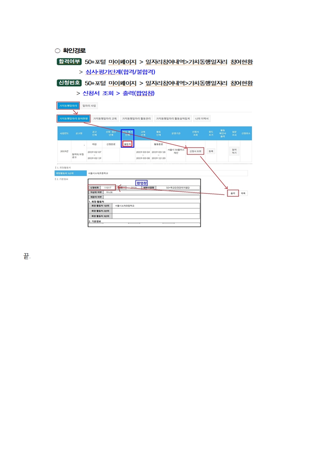This screenshot has width=324, height=459.
Task: Click the blue 심사·평가단계(합격/불합격) text
Action: (120, 72)
